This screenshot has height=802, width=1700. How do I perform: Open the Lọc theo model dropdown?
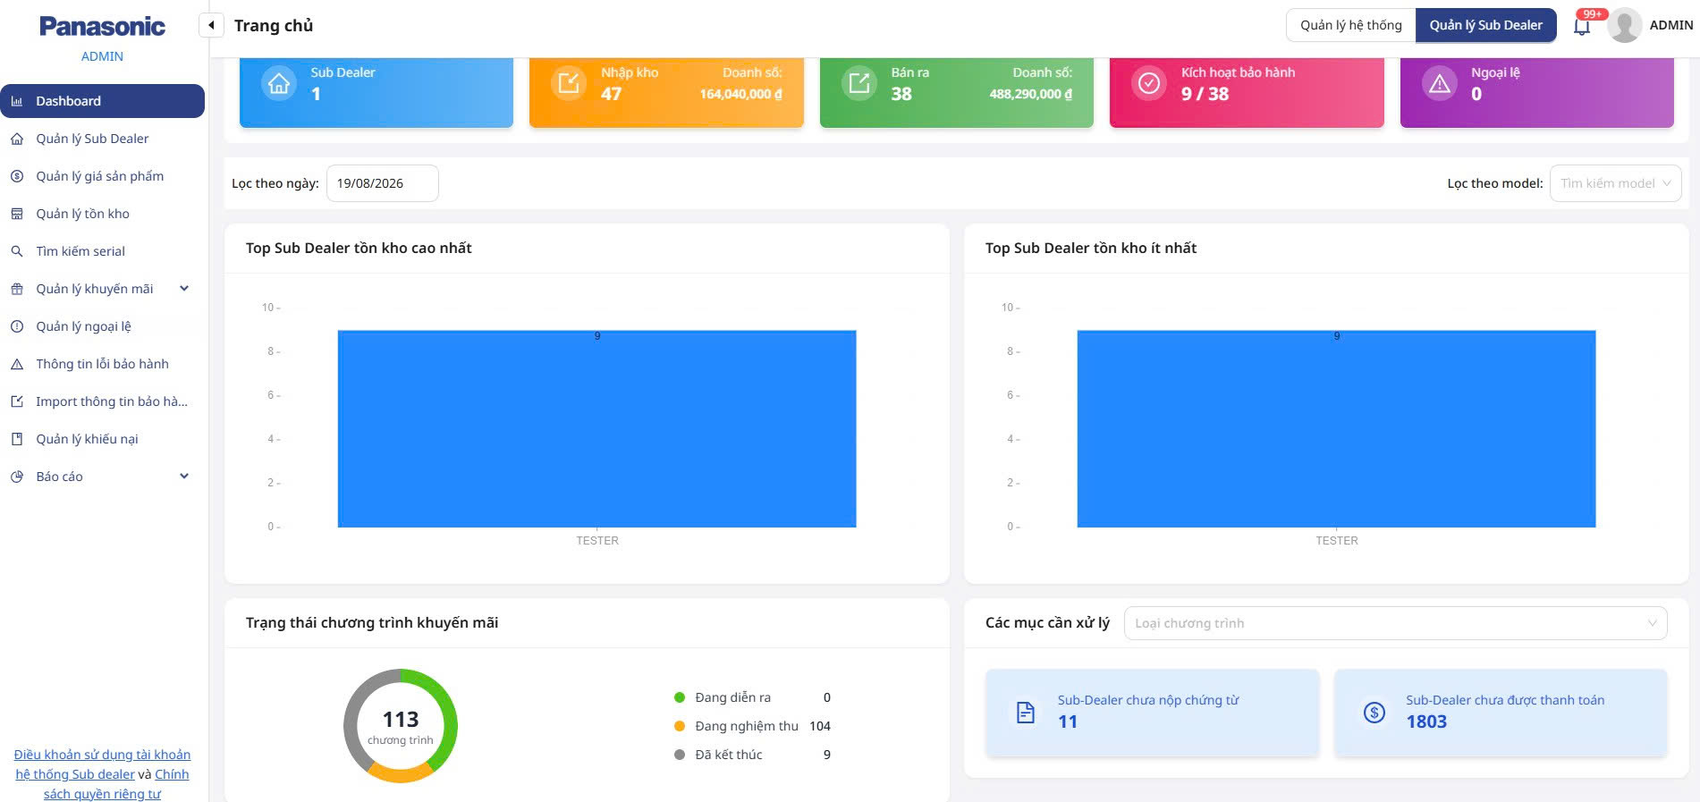click(x=1615, y=183)
